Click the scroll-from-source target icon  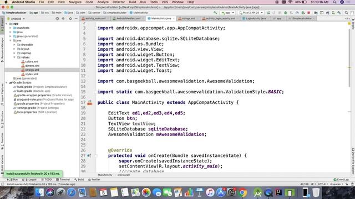coord(57,19)
